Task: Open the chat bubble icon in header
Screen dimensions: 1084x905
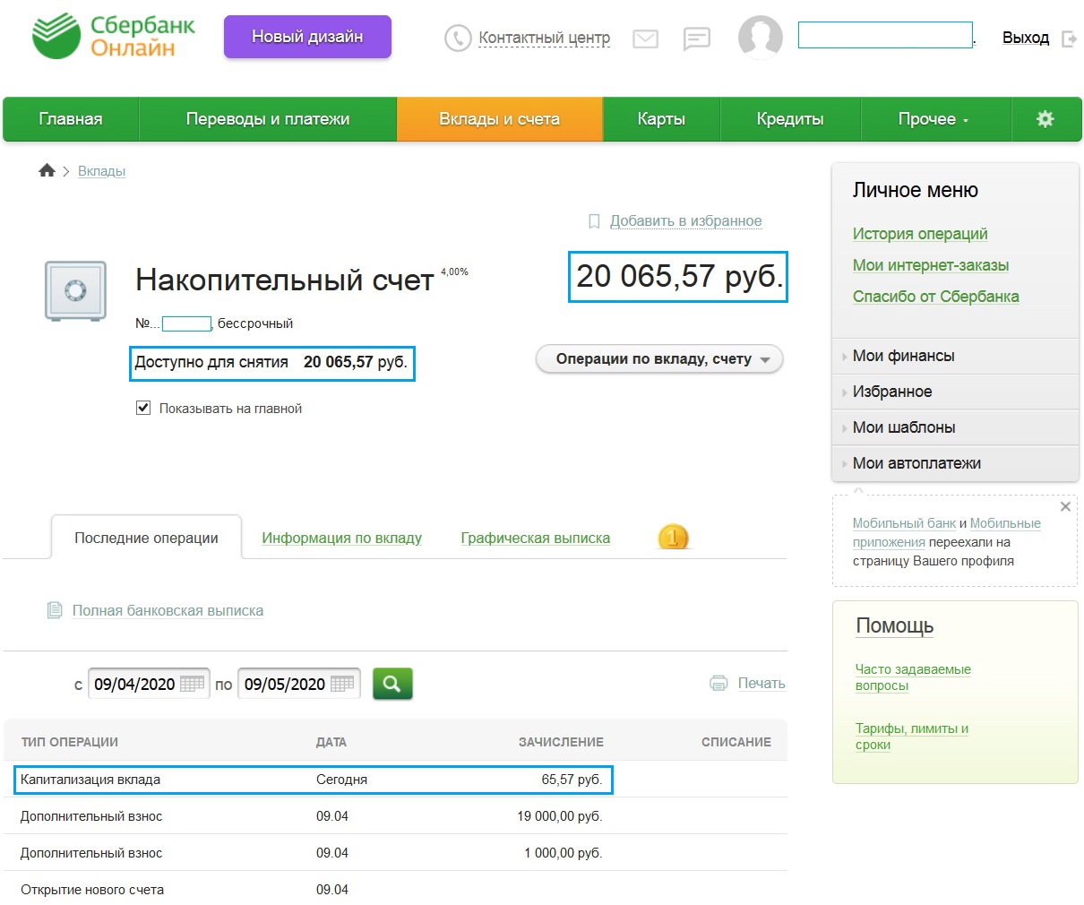Action: (x=696, y=39)
